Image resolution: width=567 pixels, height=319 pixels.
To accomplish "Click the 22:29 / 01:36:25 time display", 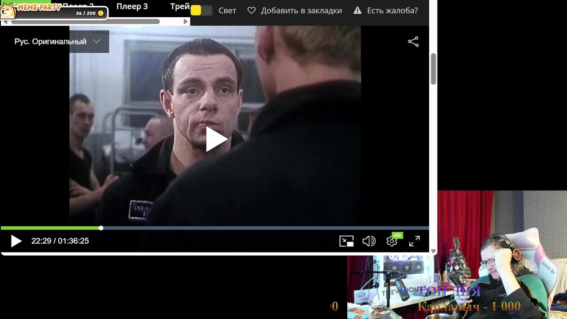I will click(x=60, y=241).
